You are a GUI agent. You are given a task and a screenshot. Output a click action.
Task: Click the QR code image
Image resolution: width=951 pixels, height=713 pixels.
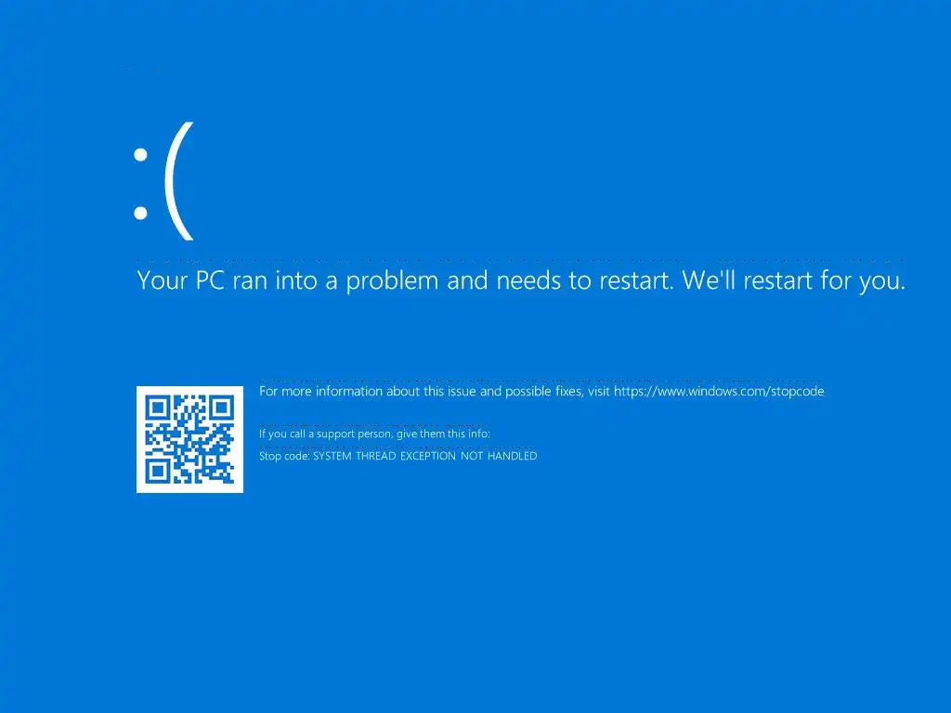click(189, 439)
